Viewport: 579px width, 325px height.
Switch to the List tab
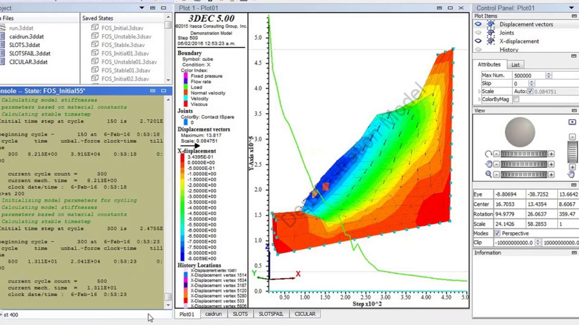coord(515,65)
